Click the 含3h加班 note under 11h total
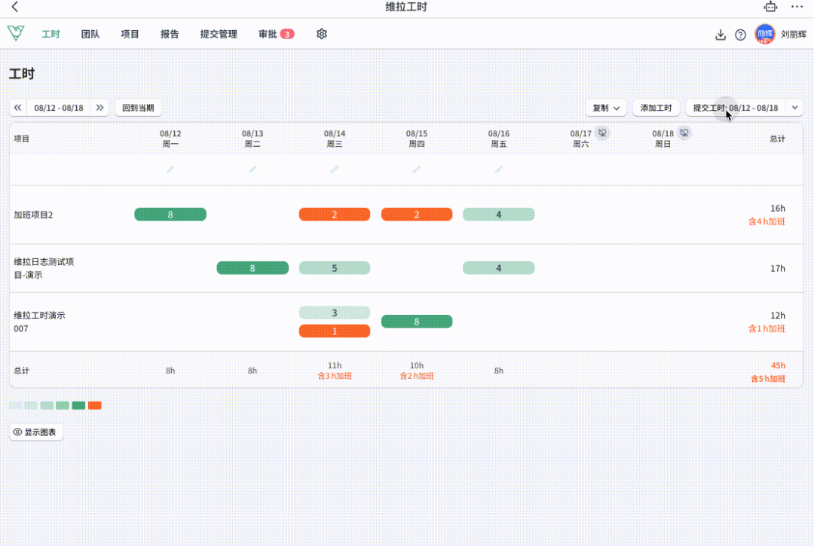The image size is (814, 546). pyautogui.click(x=335, y=376)
